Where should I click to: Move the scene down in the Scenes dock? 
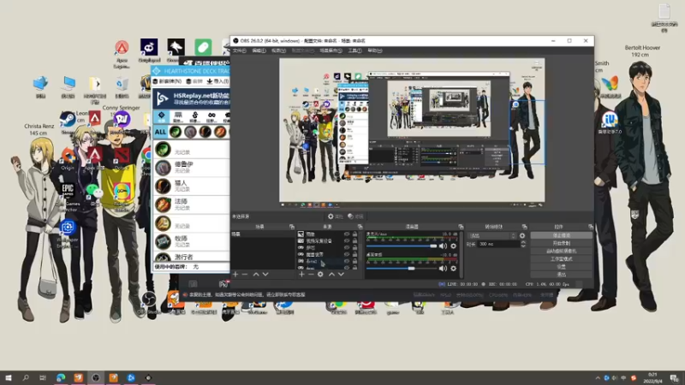(x=265, y=274)
